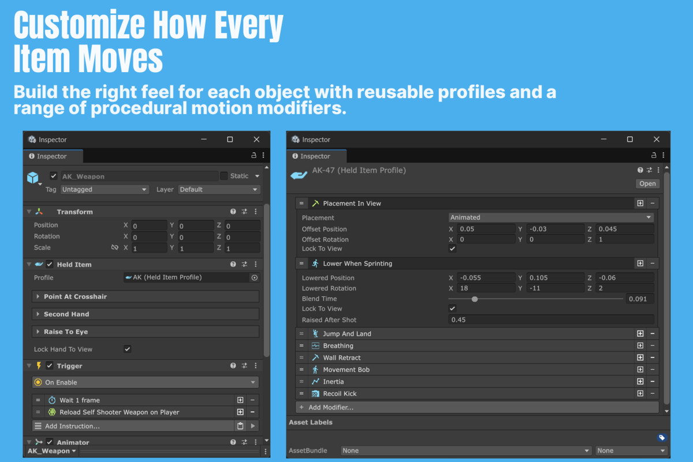The height and width of the screenshot is (462, 693).
Task: Open preset icon in AK-47 Held Item Profile header
Action: (649, 170)
